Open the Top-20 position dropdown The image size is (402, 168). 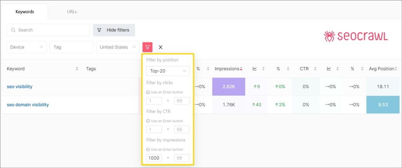[x=168, y=71]
